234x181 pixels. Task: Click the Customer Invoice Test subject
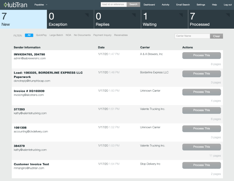pos(31,164)
